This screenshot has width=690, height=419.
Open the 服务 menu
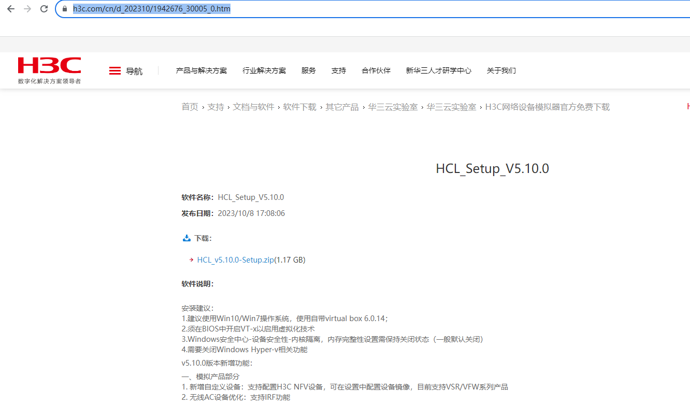point(309,70)
